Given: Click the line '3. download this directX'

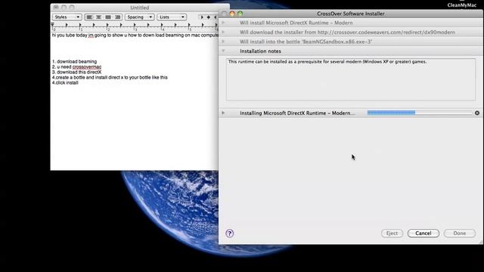Looking at the screenshot, I should pyautogui.click(x=77, y=73).
